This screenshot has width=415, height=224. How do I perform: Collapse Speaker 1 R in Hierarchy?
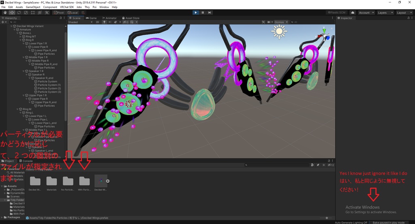[x=24, y=71]
